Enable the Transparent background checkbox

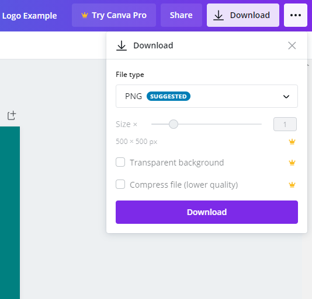click(x=120, y=162)
